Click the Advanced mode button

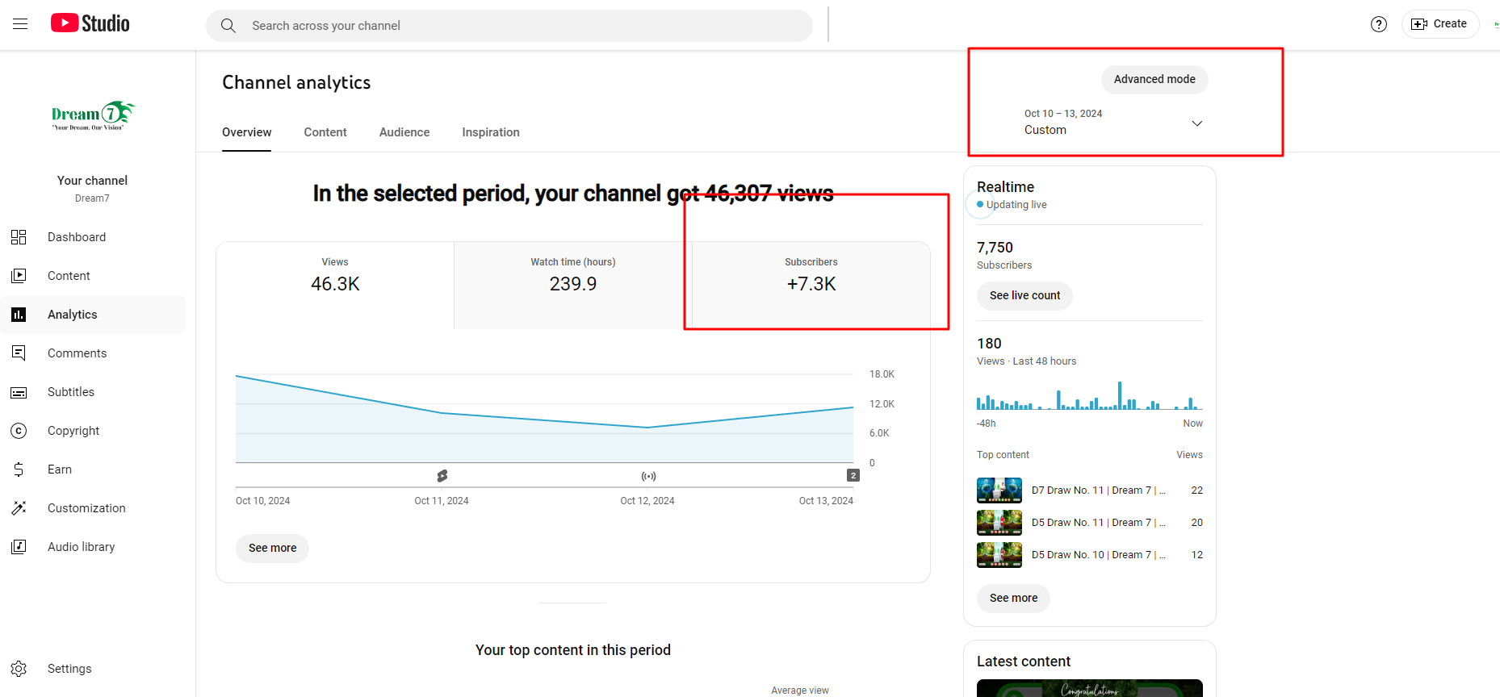(1154, 79)
